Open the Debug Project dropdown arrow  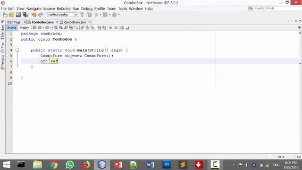tap(109, 15)
